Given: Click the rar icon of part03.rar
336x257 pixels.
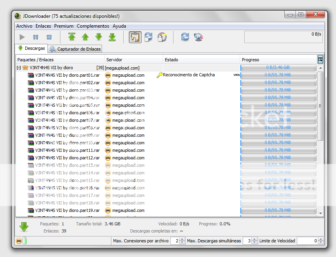Looking at the screenshot, I should pyautogui.click(x=31, y=90).
